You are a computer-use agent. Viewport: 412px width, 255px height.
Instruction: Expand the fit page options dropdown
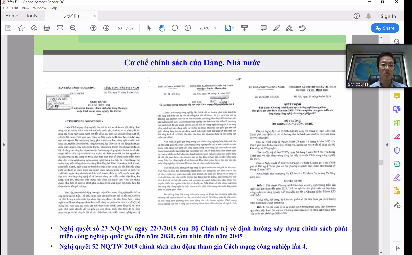(233, 28)
